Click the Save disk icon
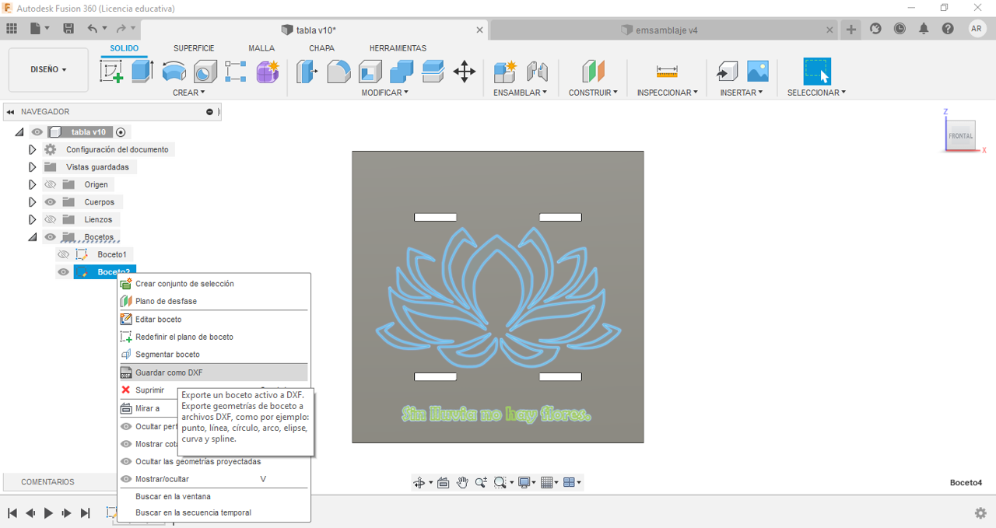The width and height of the screenshot is (996, 528). coord(68,29)
